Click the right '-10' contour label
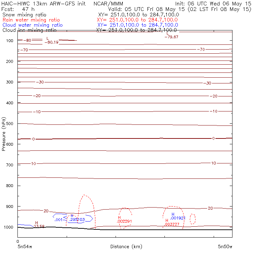Image resolution: width=253 pixels, height=253 pixels. [214, 111]
